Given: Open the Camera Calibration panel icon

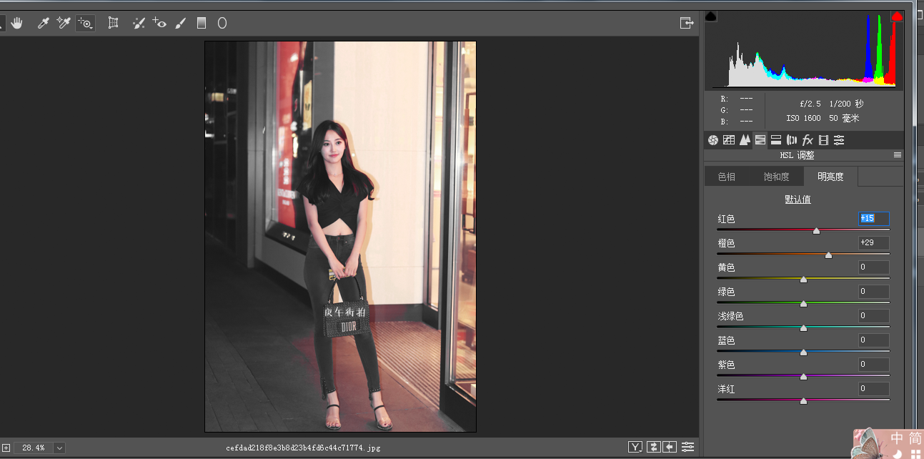Looking at the screenshot, I should [x=823, y=140].
